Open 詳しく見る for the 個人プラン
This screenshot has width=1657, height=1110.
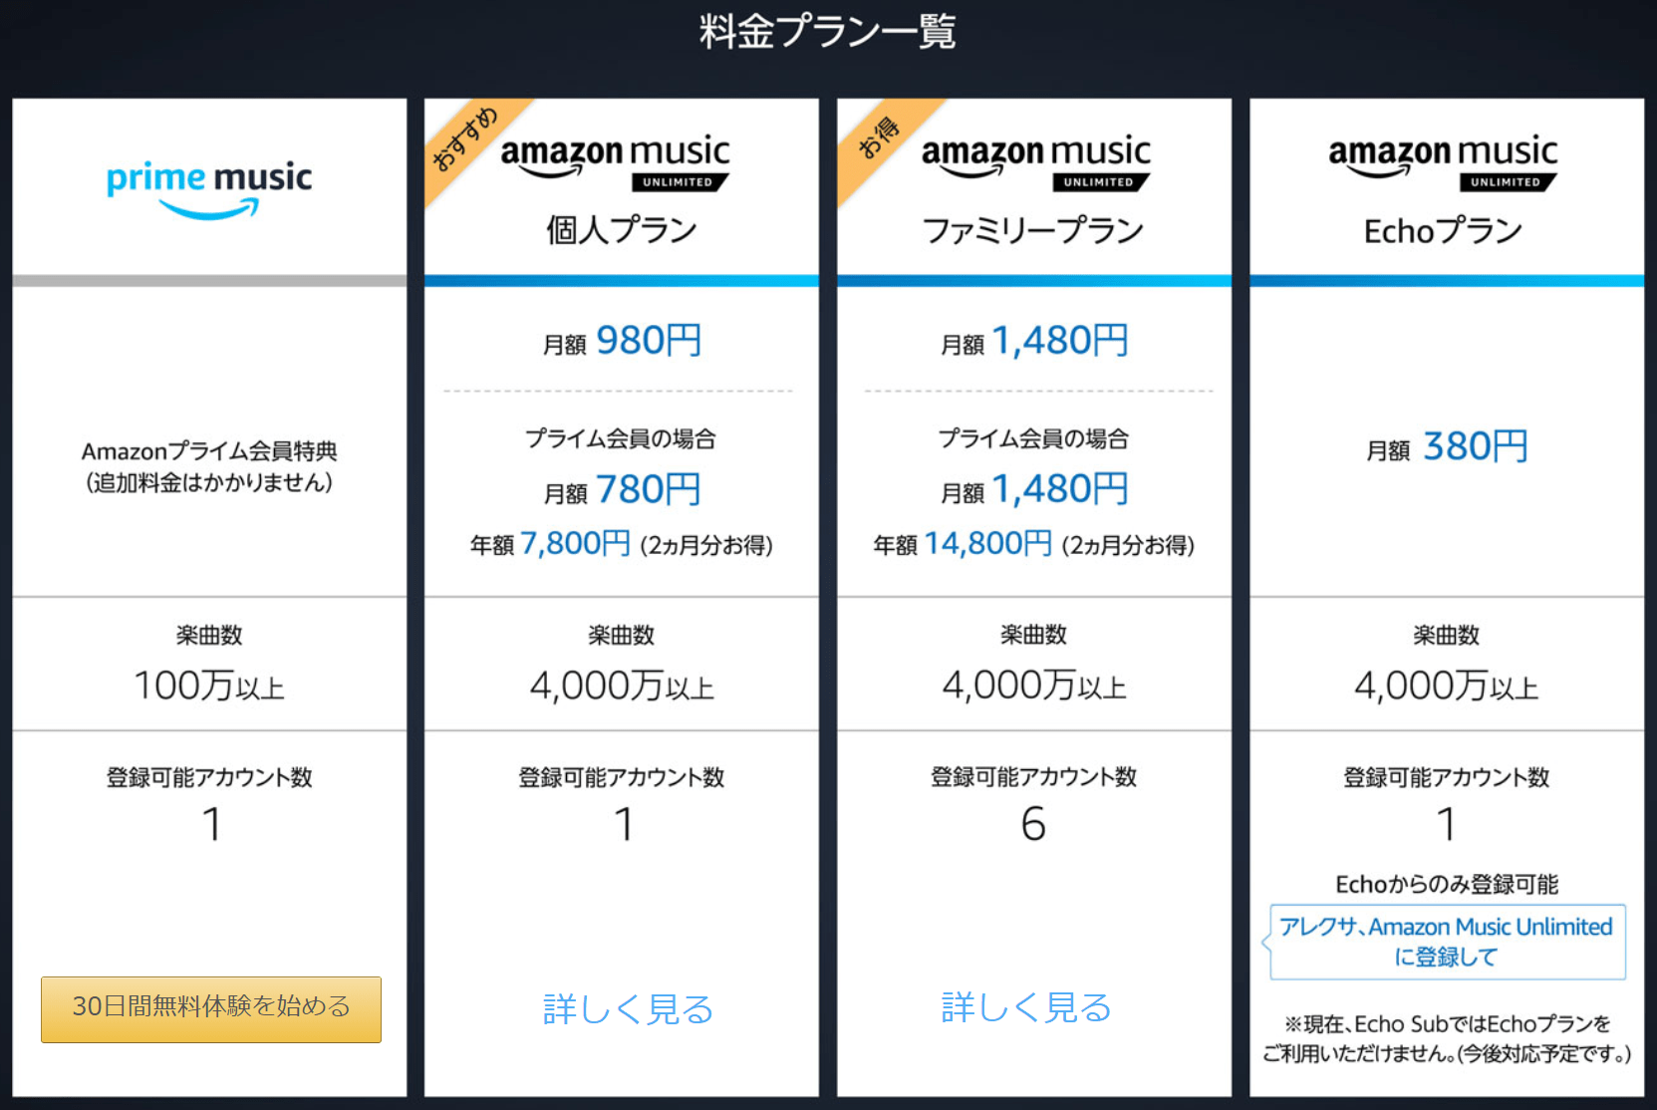click(x=625, y=1008)
